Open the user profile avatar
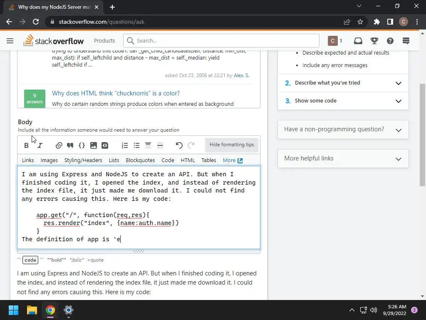The height and width of the screenshot is (320, 426). tap(332, 41)
